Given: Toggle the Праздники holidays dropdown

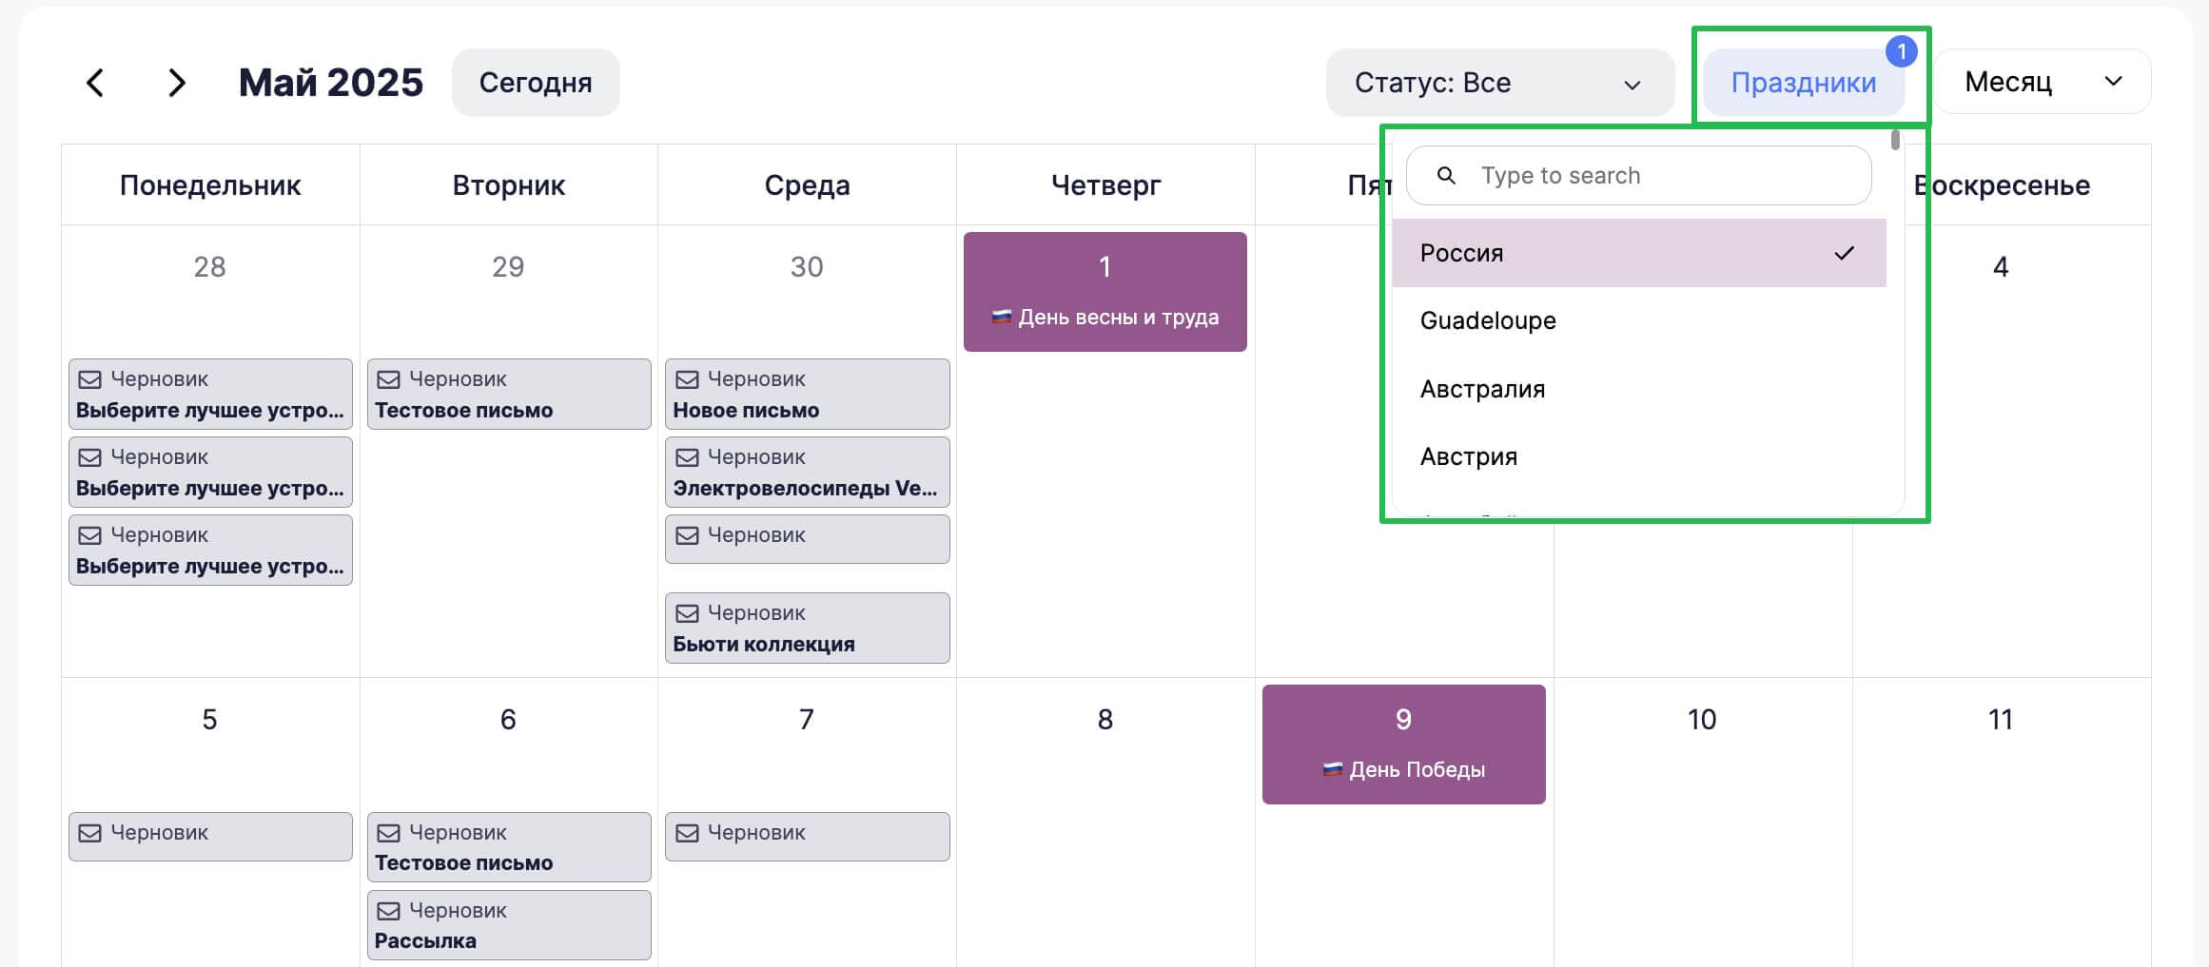Looking at the screenshot, I should tap(1803, 83).
